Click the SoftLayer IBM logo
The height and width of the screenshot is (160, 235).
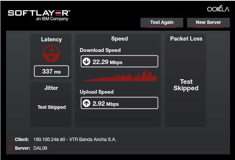point(39,14)
